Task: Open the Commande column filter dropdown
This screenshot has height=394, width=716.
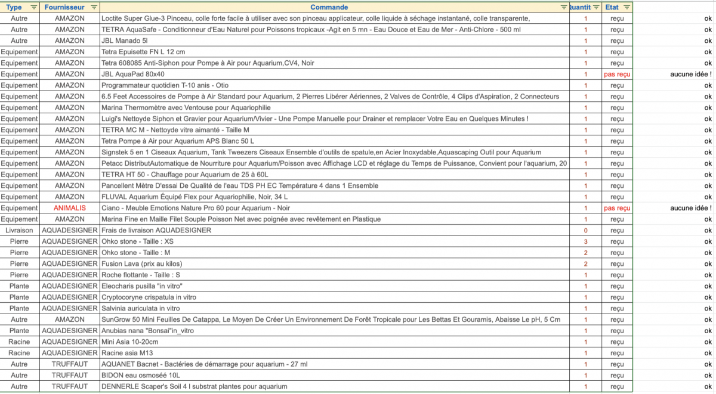Action: (564, 7)
